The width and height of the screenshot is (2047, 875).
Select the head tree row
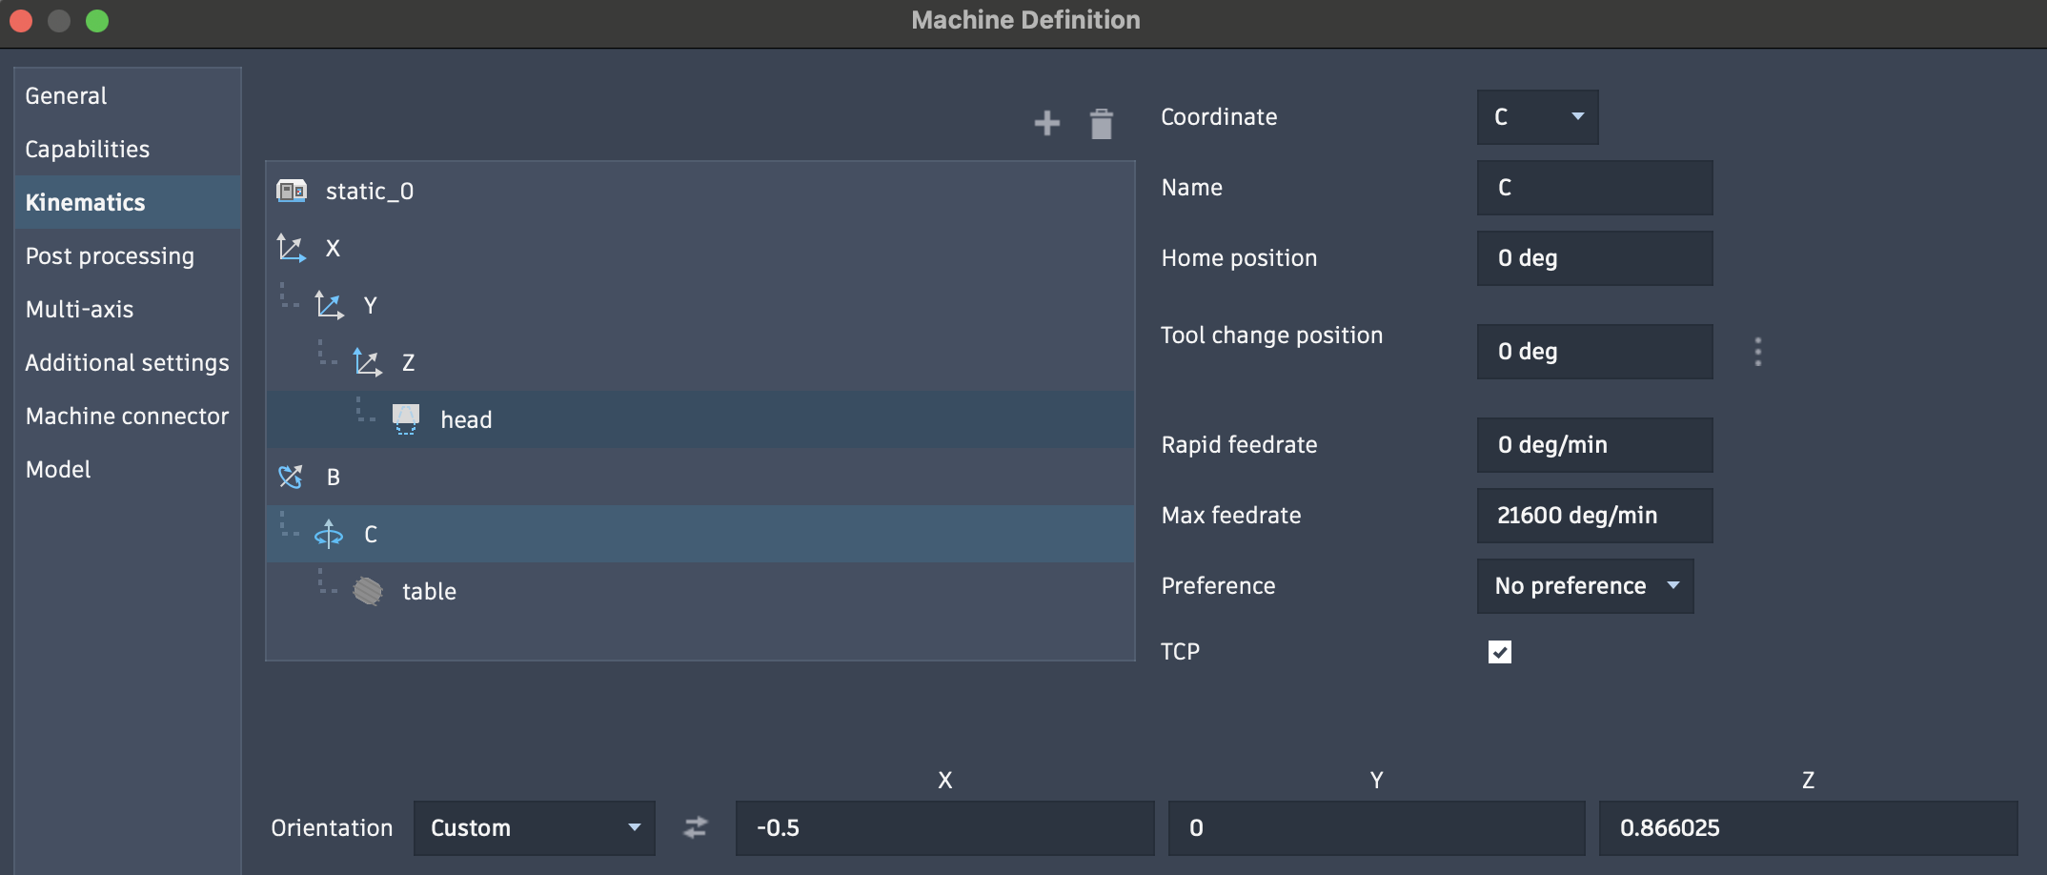(x=700, y=419)
